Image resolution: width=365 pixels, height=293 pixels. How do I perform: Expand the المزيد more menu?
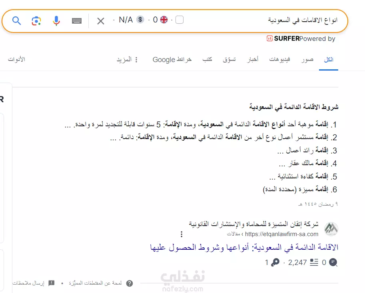[x=127, y=60]
